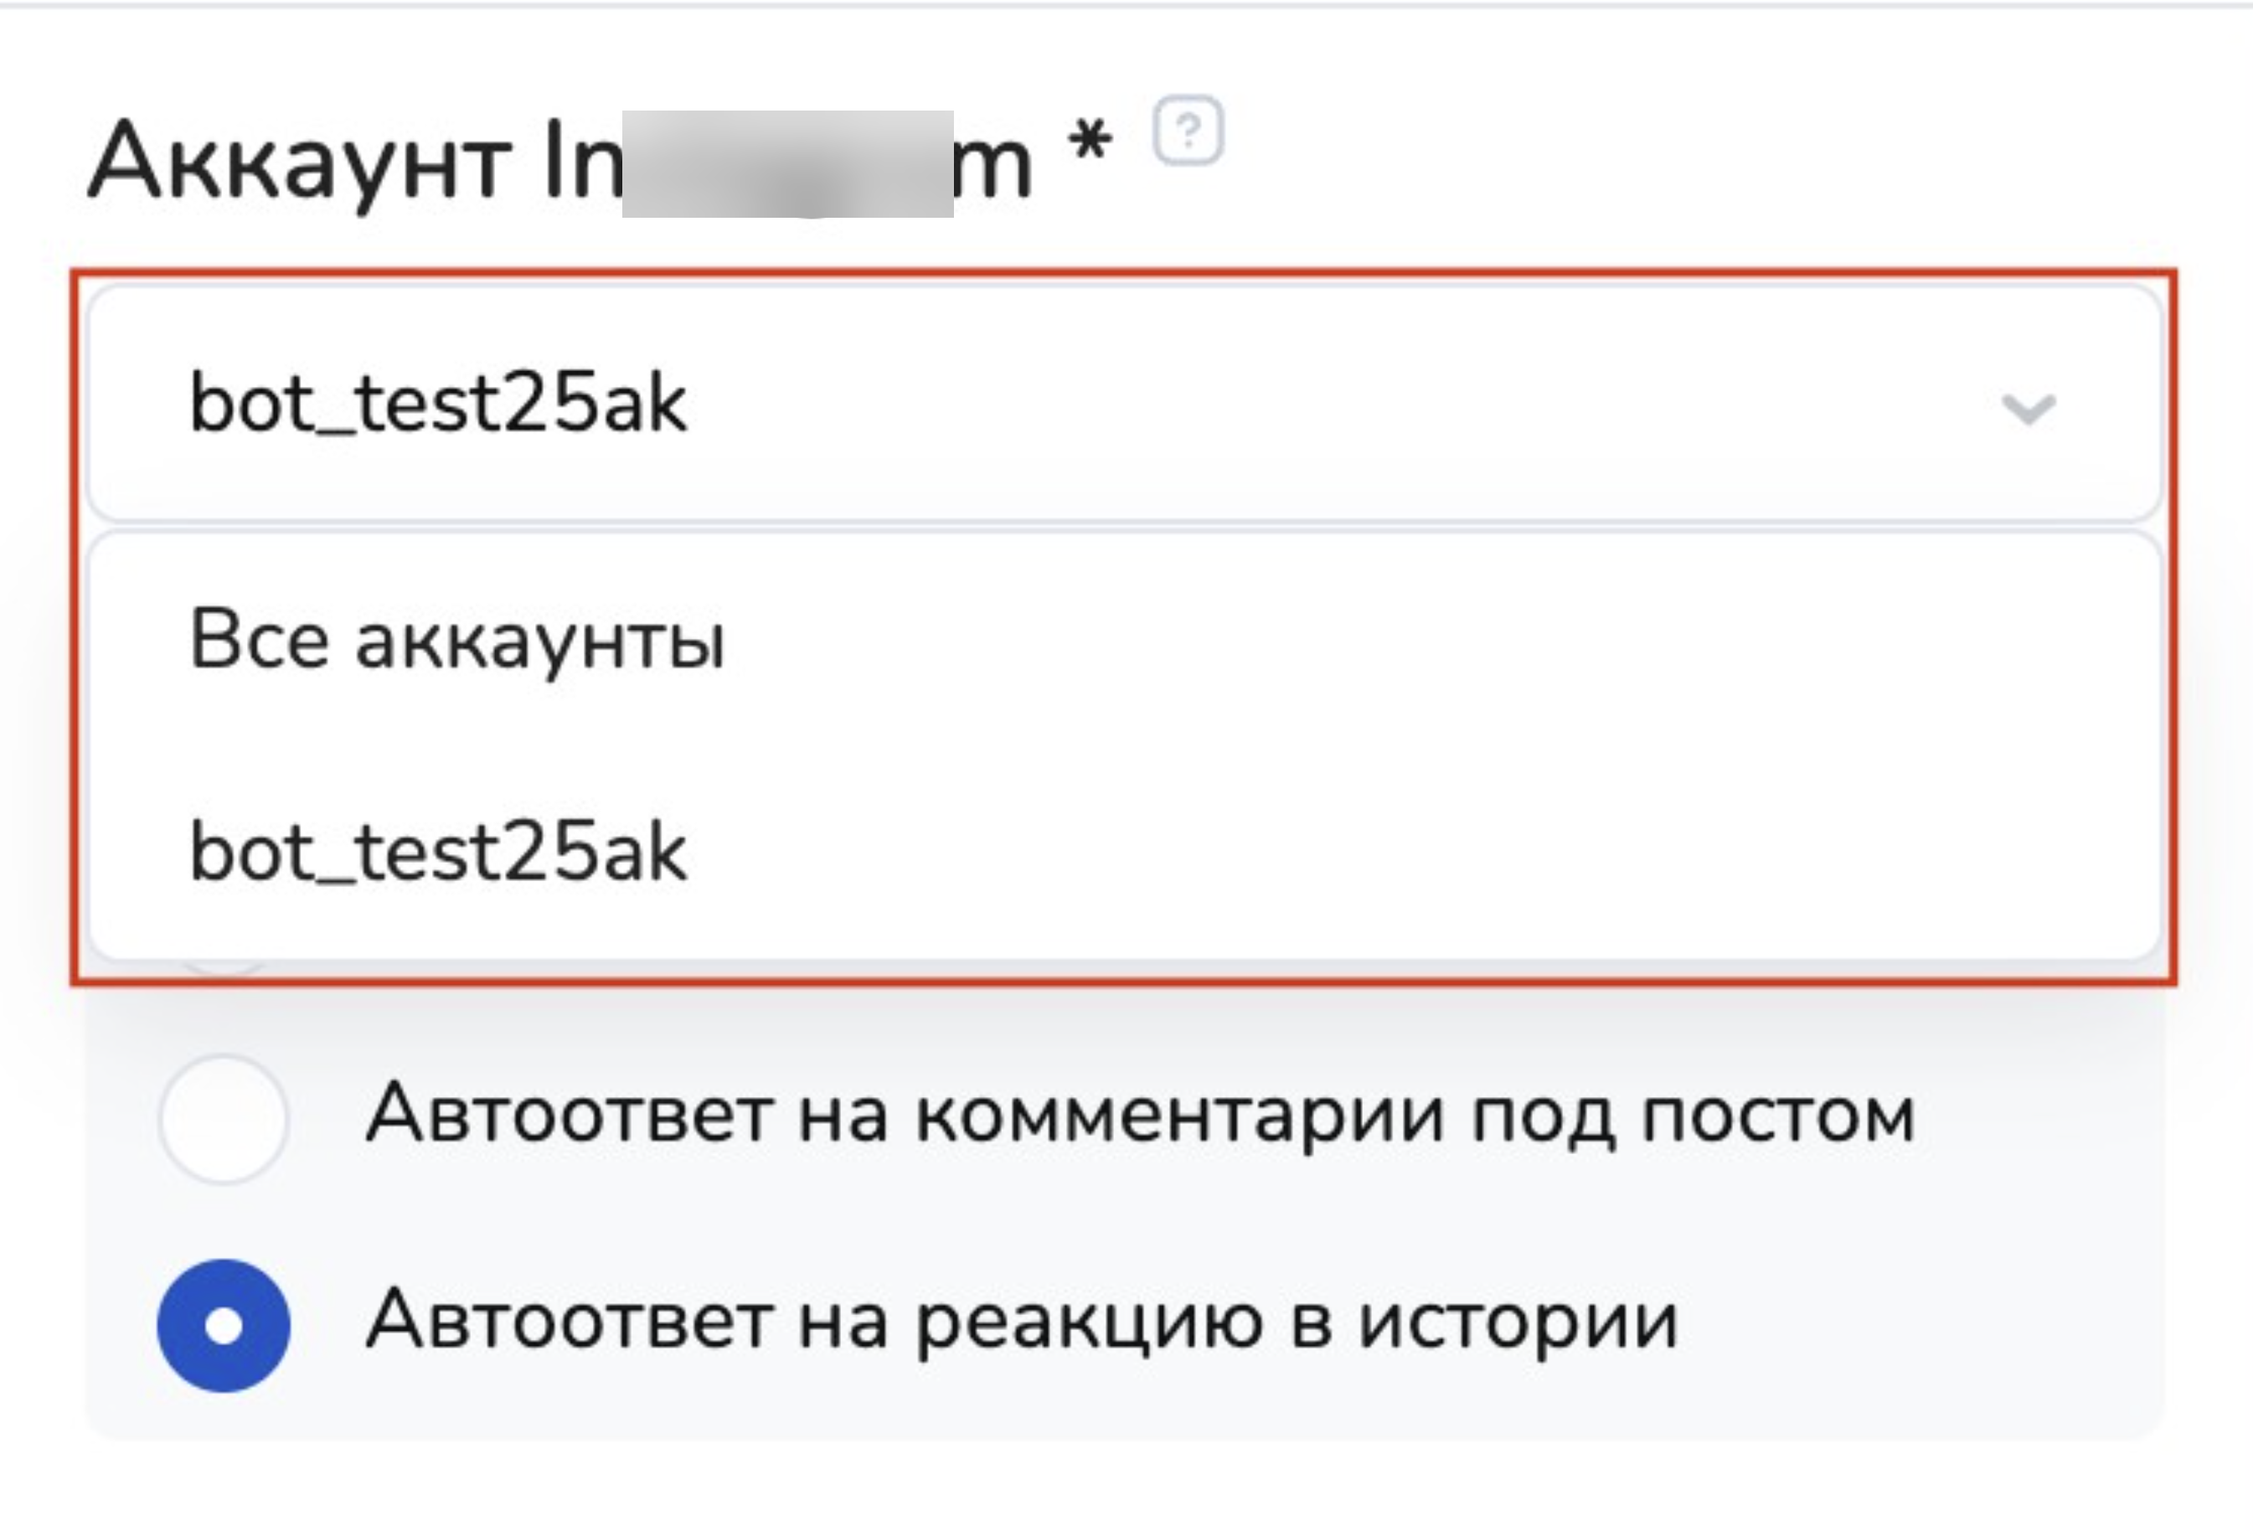Select the "Автоответ на реакцию в истории" radio

pyautogui.click(x=224, y=1324)
